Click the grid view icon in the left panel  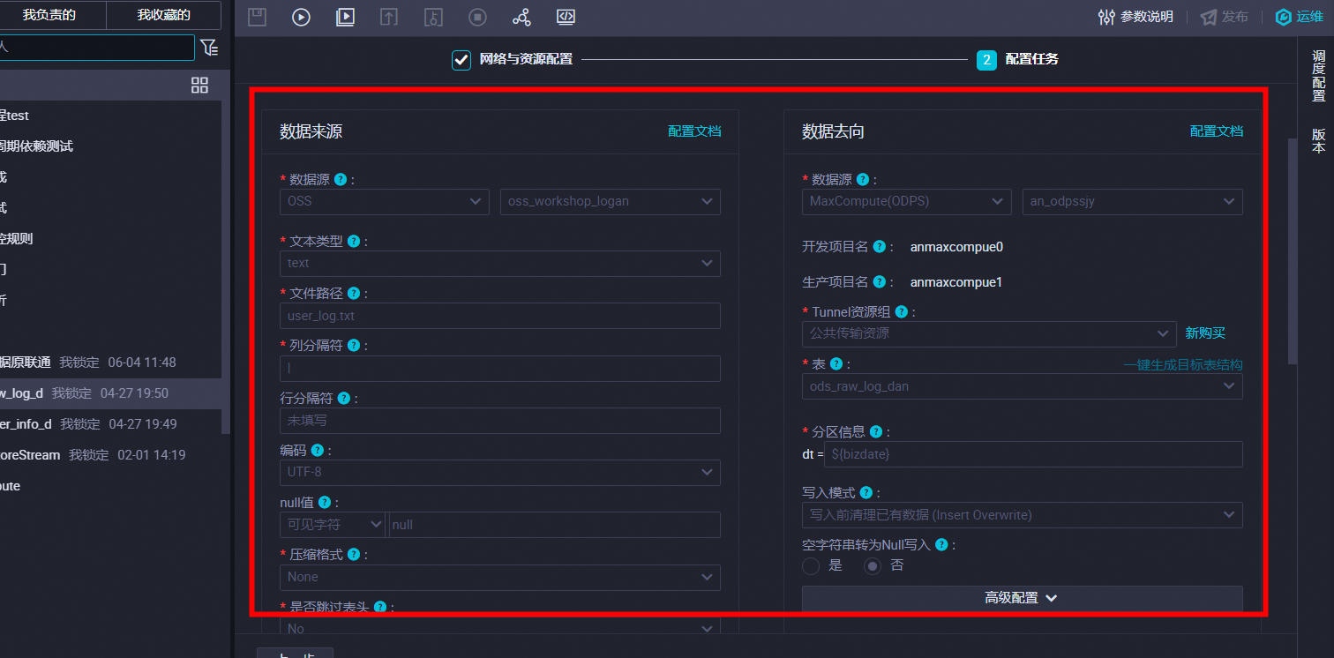click(200, 85)
